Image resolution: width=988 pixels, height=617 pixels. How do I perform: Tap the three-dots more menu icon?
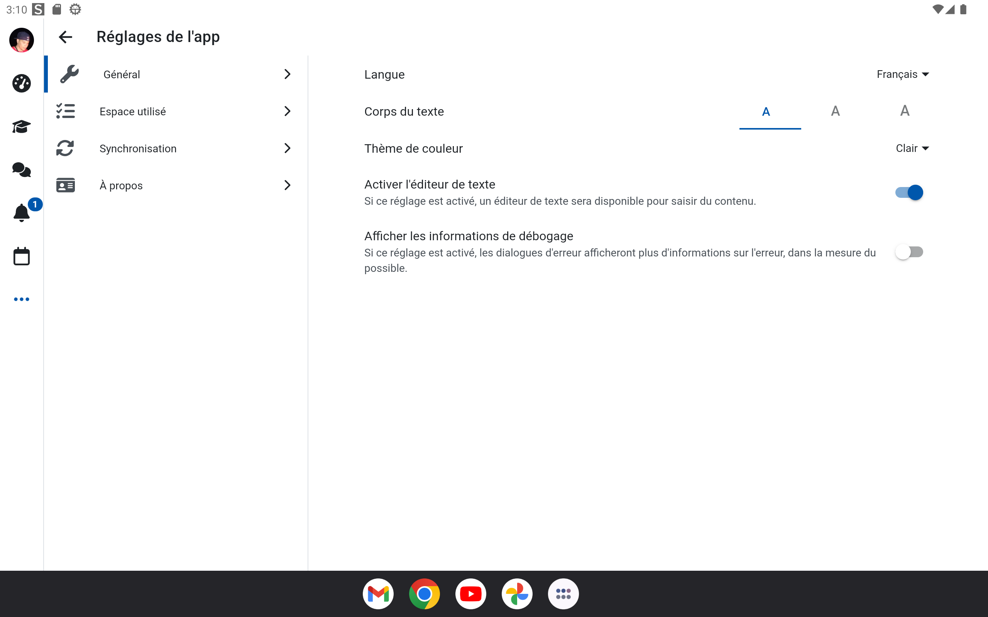coord(21,299)
